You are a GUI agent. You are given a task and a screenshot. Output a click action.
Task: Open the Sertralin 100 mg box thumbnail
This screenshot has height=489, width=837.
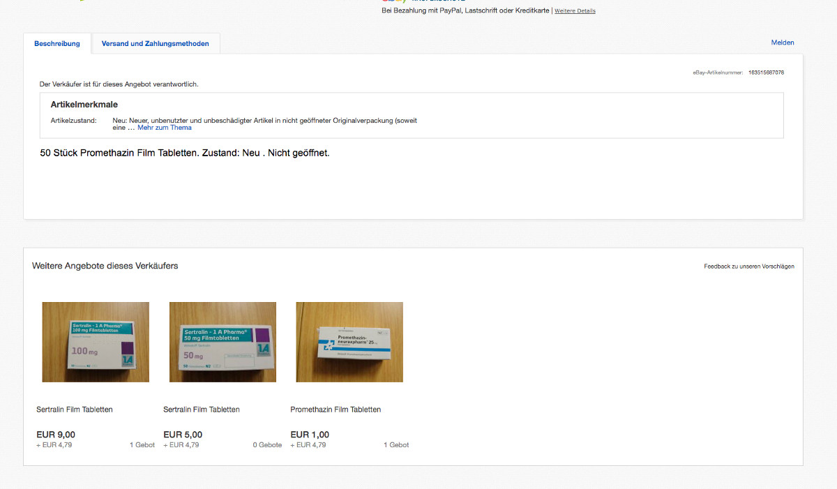pos(96,342)
